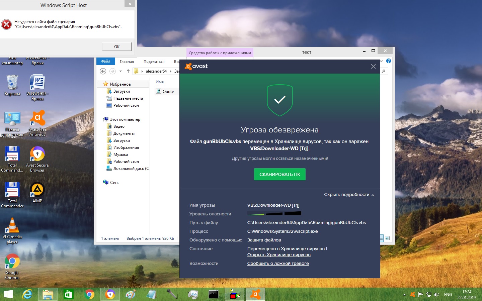Select the Quote file in Explorer

pyautogui.click(x=167, y=92)
